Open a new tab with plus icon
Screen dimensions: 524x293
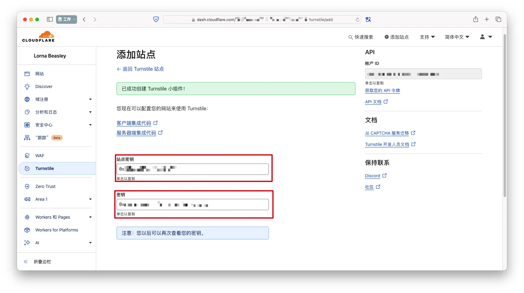click(x=487, y=19)
